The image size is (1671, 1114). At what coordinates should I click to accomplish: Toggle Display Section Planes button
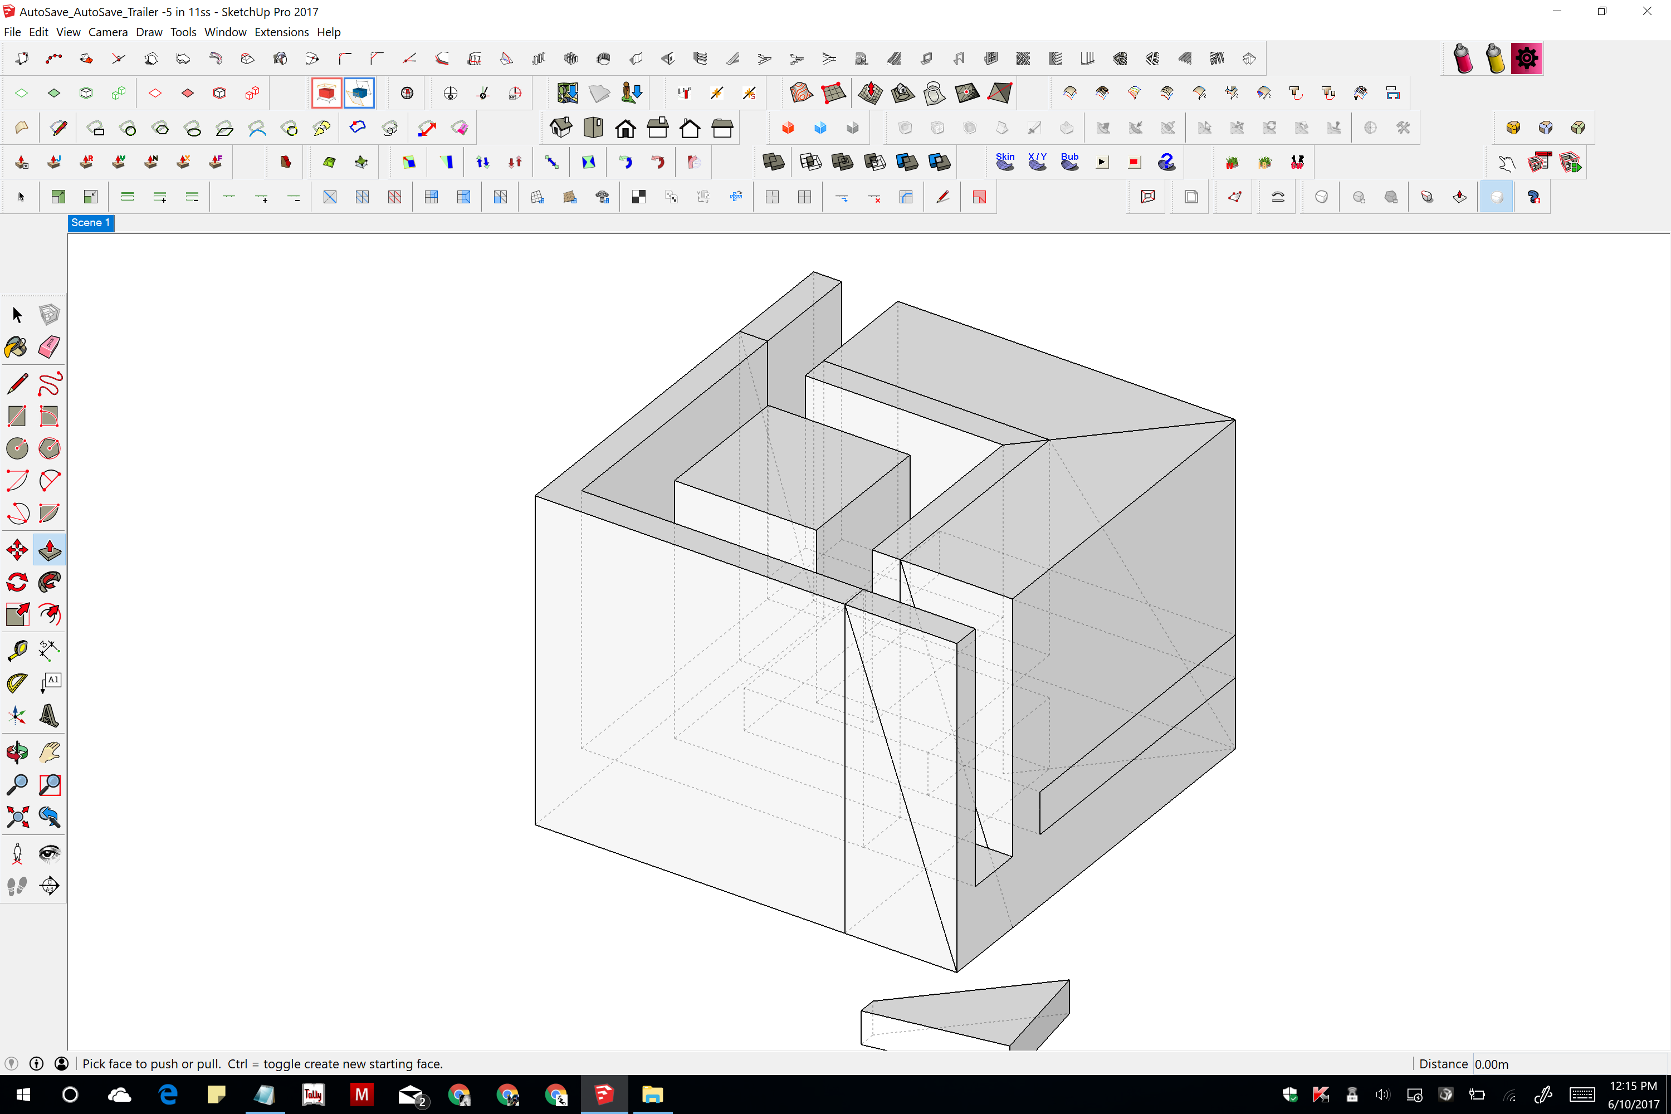[x=327, y=92]
